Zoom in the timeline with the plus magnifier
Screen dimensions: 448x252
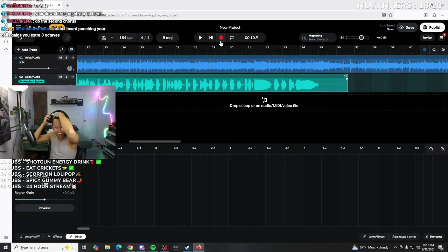443,50
